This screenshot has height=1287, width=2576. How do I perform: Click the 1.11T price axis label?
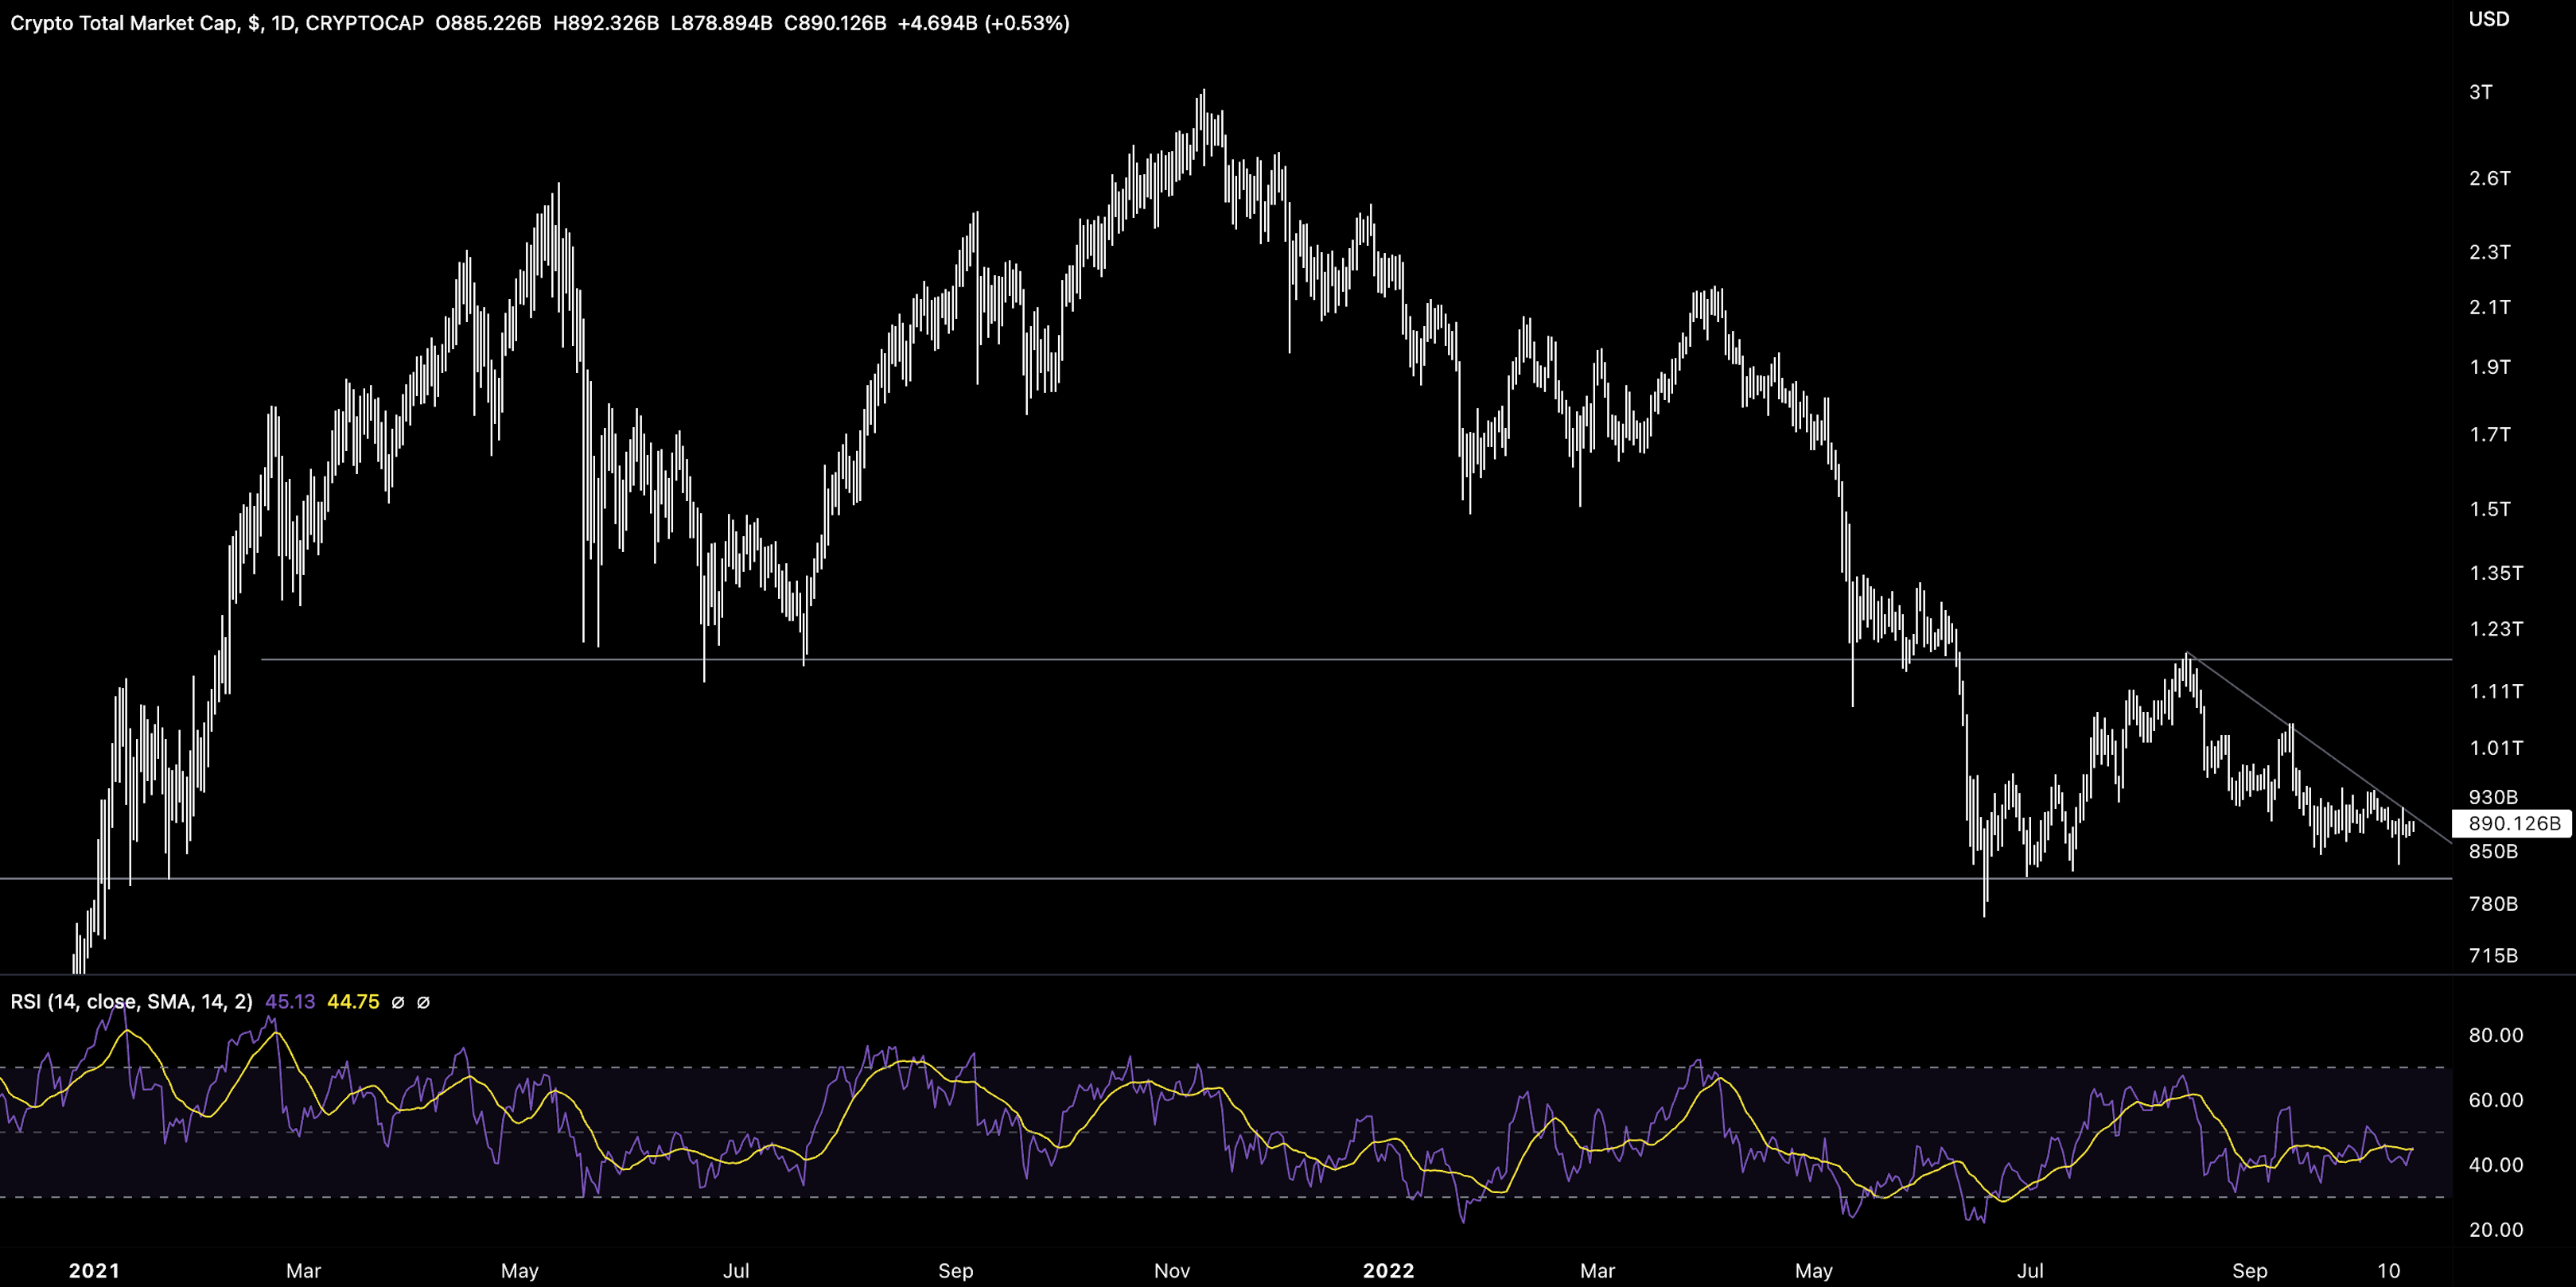pyautogui.click(x=2496, y=691)
